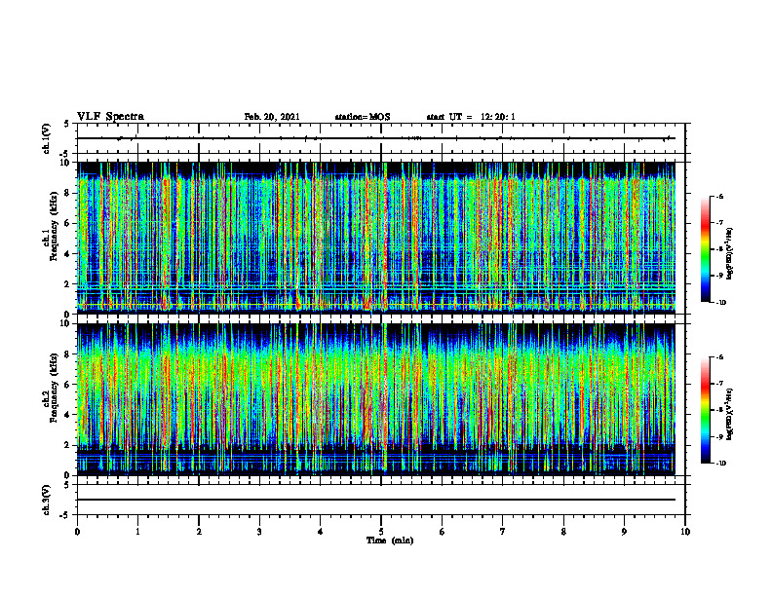This screenshot has height=596, width=772.
Task: Click the "Time (min)" axis title
Action: (390, 540)
